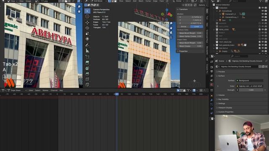This screenshot has height=151, width=269.
Task: Hide Camera01_2 using its eye icon
Action: pyautogui.click(x=263, y=14)
